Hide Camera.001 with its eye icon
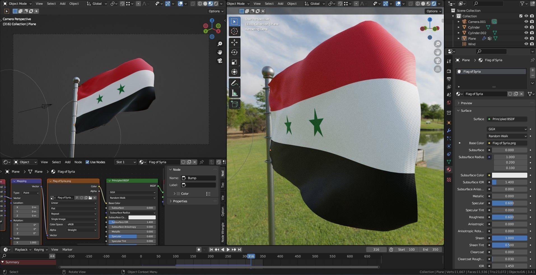This screenshot has width=536, height=275. tap(526, 22)
